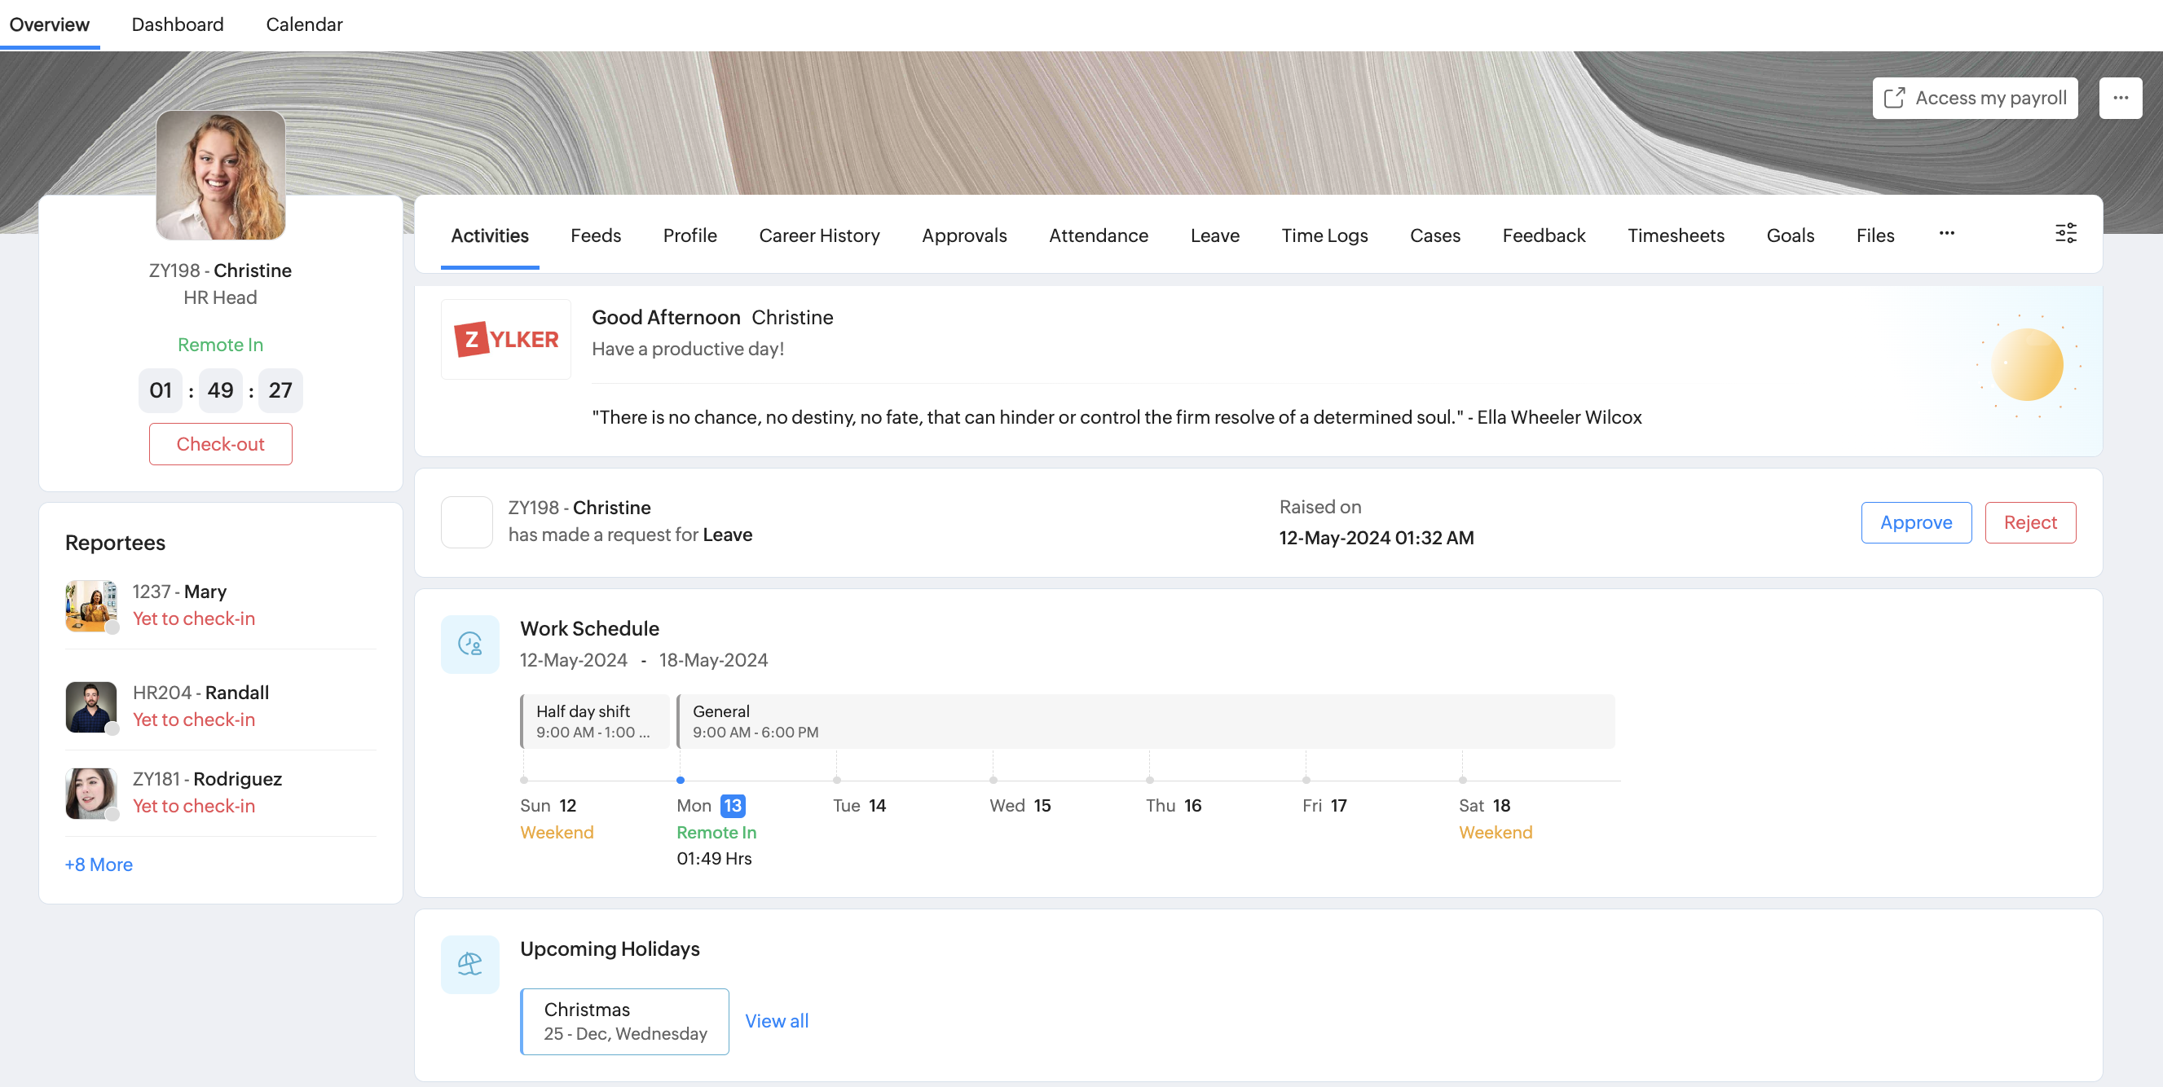The width and height of the screenshot is (2163, 1087).
Task: Open Randall's reportee avatar
Action: [90, 706]
